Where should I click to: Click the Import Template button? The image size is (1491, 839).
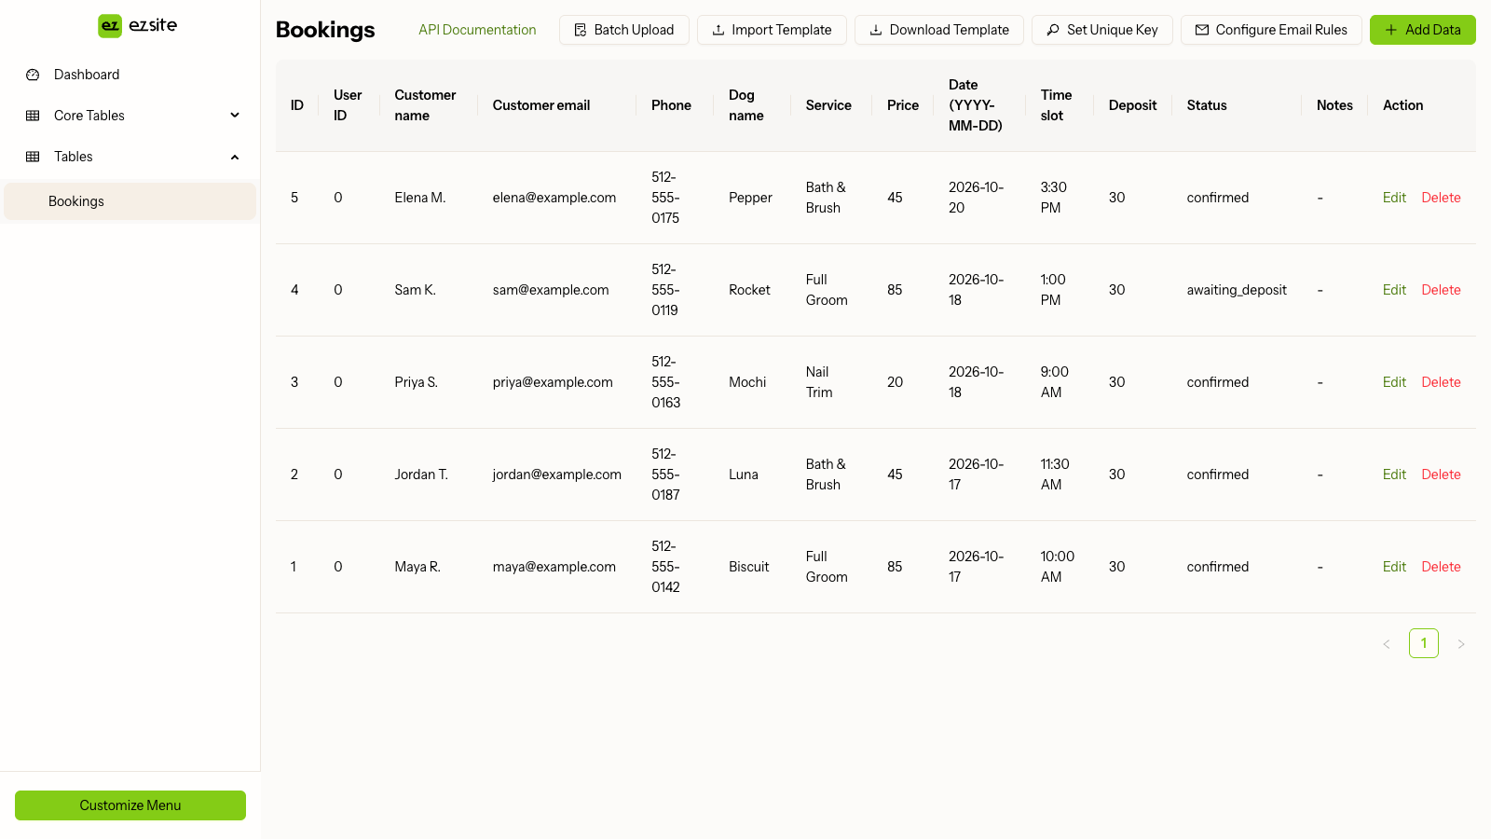pyautogui.click(x=772, y=30)
